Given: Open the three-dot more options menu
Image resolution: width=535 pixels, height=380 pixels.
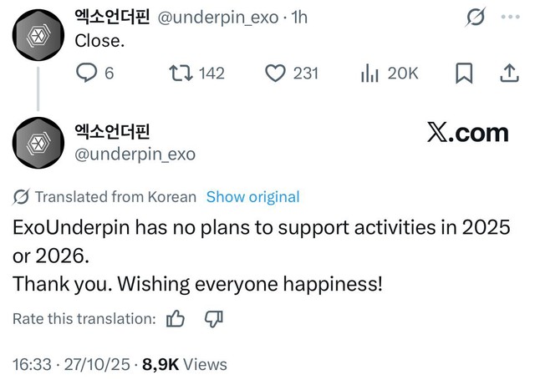Looking at the screenshot, I should pyautogui.click(x=509, y=17).
